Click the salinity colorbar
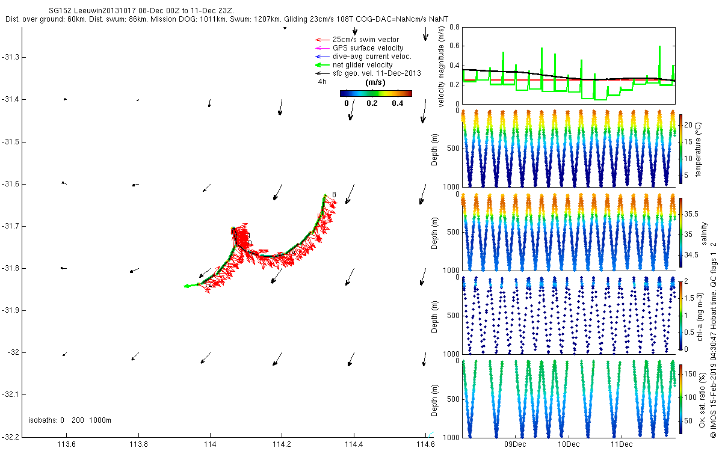The width and height of the screenshot is (722, 451). [x=680, y=232]
